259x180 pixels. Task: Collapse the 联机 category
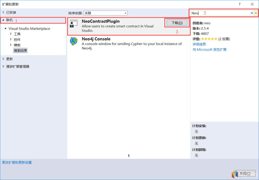click(3, 20)
